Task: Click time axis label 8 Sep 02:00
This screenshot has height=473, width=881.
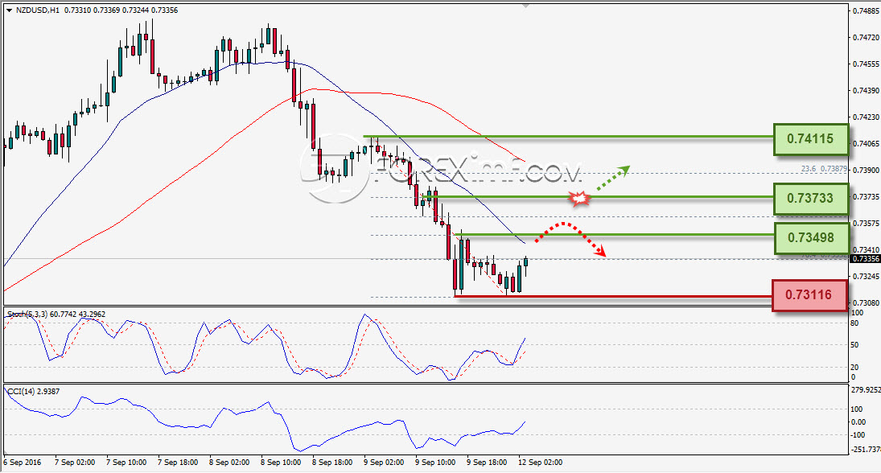Action: pos(229,463)
